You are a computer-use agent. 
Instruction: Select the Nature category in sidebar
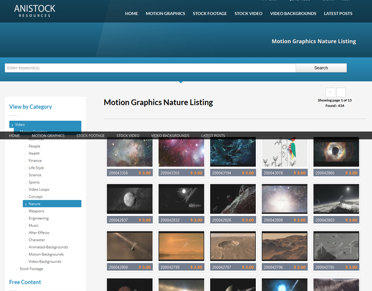tap(34, 204)
